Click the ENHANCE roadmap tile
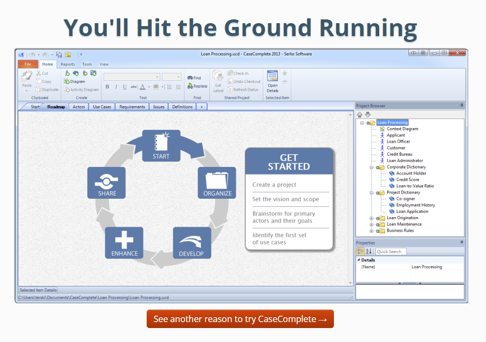Screen dimensions: 486x342 [124, 243]
